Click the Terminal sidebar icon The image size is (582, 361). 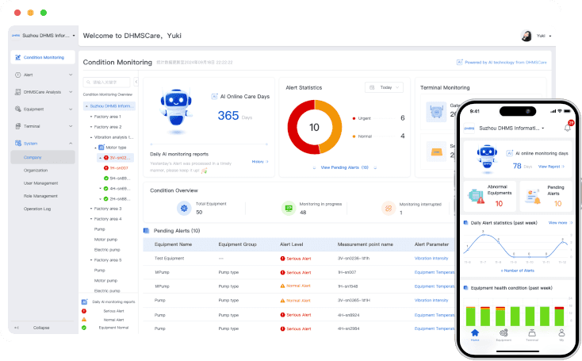click(17, 126)
